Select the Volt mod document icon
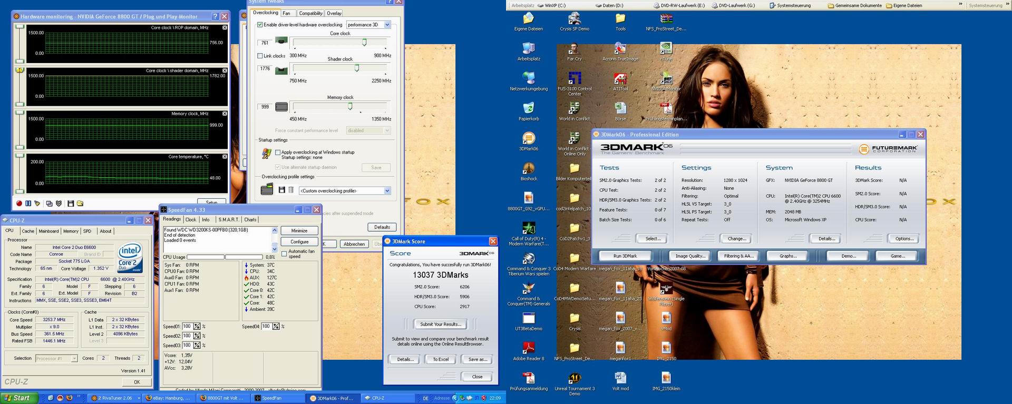This screenshot has width=1012, height=404. point(620,382)
